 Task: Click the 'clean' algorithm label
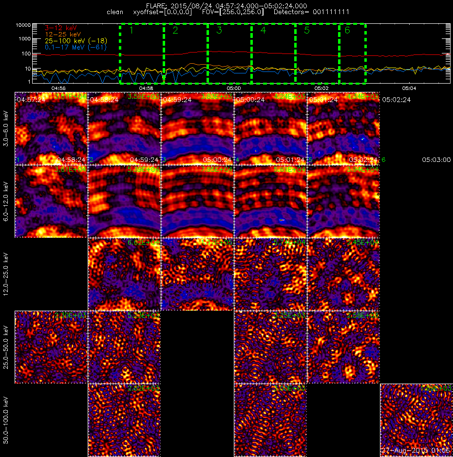pyautogui.click(x=115, y=12)
